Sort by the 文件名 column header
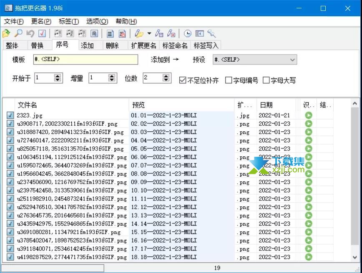Viewport: 362px width, 273px height. click(72, 105)
